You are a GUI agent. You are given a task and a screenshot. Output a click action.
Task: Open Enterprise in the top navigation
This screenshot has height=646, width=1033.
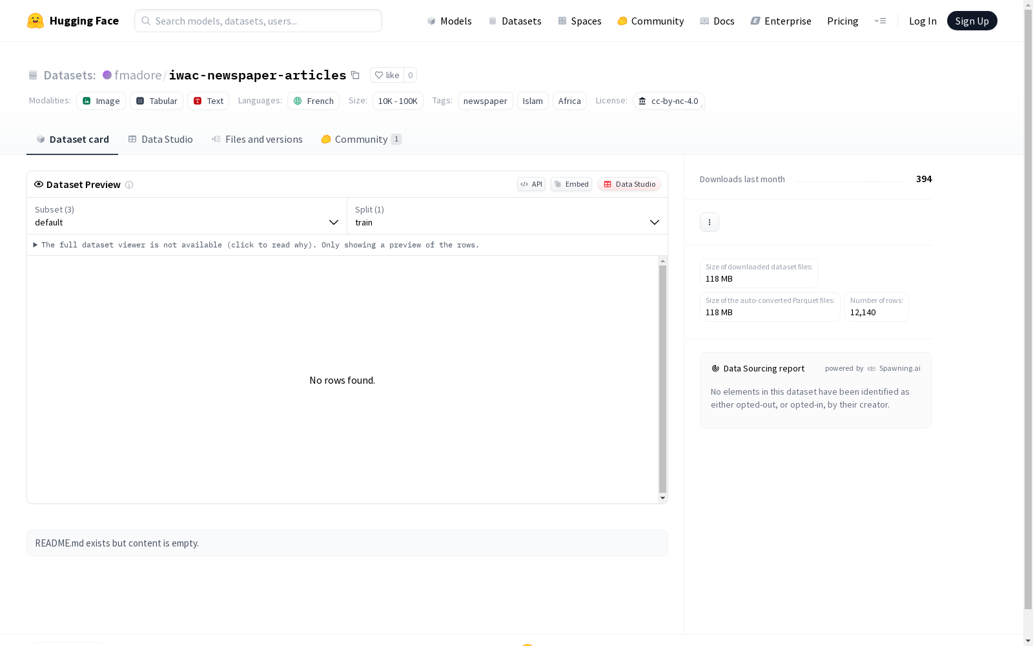point(781,21)
